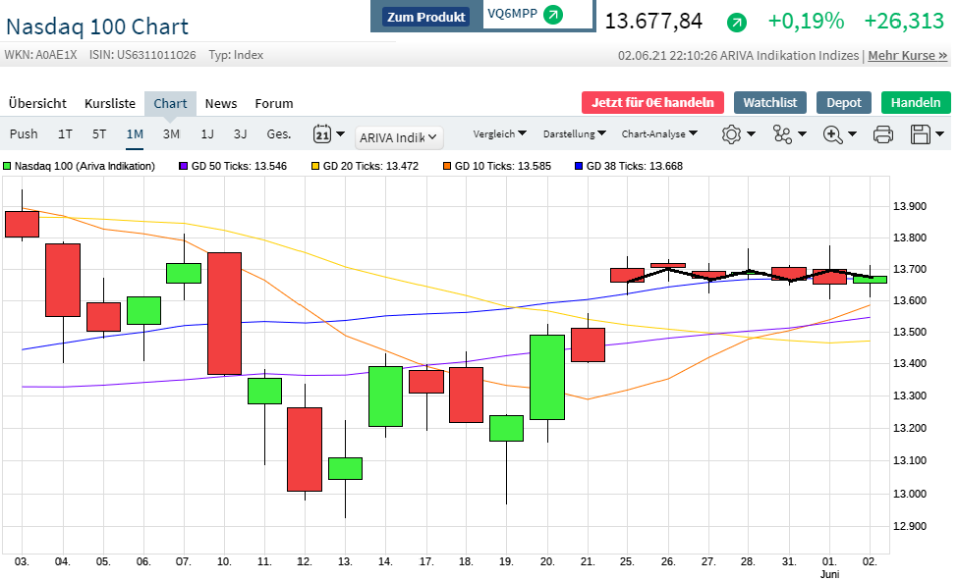Image resolution: width=958 pixels, height=581 pixels.
Task: Click the +0,19% change value
Action: [x=806, y=22]
